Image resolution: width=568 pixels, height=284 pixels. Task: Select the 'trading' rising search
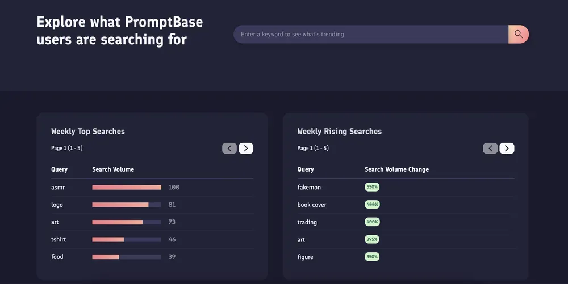point(307,222)
